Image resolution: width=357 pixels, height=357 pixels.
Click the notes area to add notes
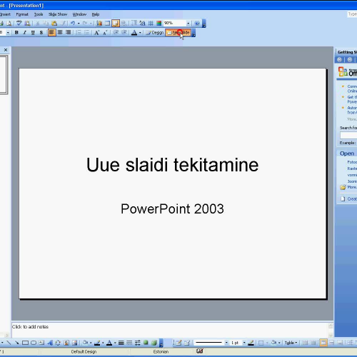pyautogui.click(x=170, y=330)
